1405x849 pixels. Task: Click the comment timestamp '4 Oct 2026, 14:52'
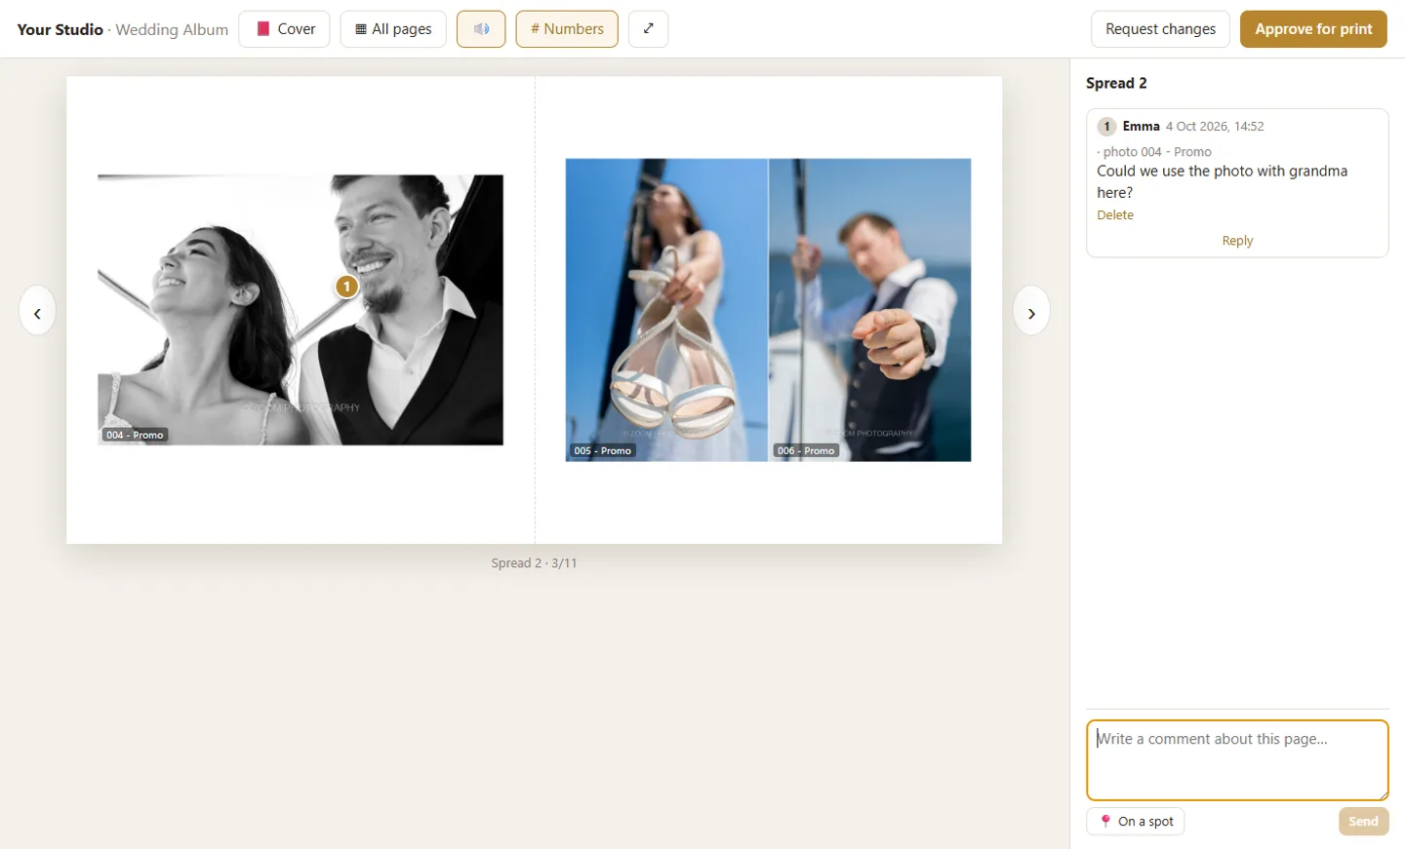pos(1215,127)
